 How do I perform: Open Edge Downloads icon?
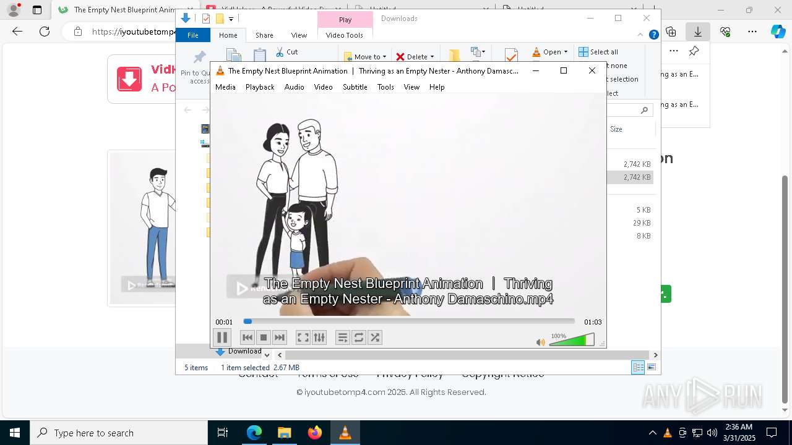pyautogui.click(x=698, y=32)
